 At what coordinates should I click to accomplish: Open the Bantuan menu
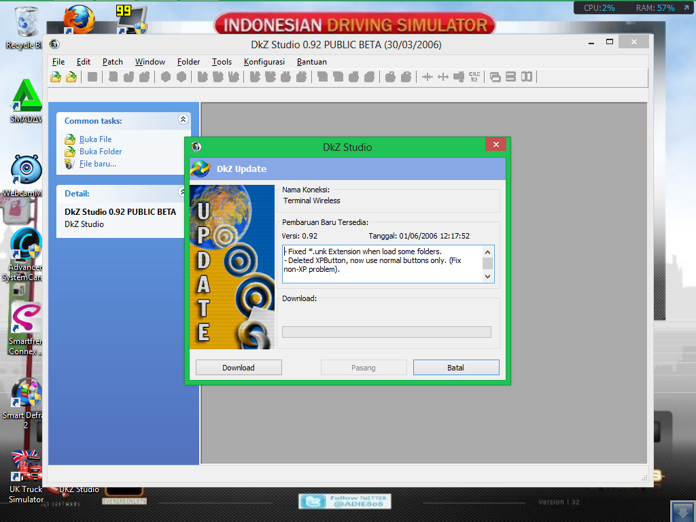click(x=311, y=62)
